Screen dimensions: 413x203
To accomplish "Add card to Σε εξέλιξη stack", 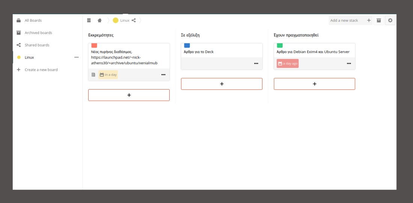I will (222, 84).
